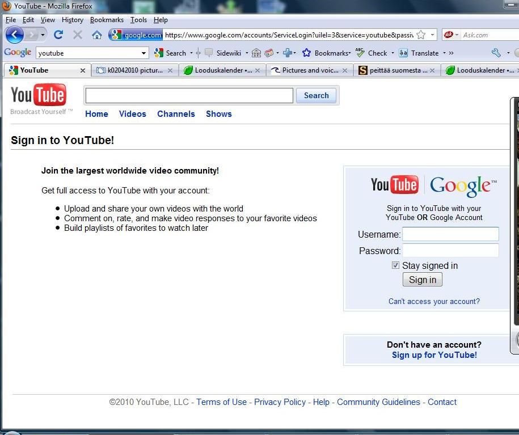Select the YouTube tab
The image size is (519, 435).
point(47,70)
